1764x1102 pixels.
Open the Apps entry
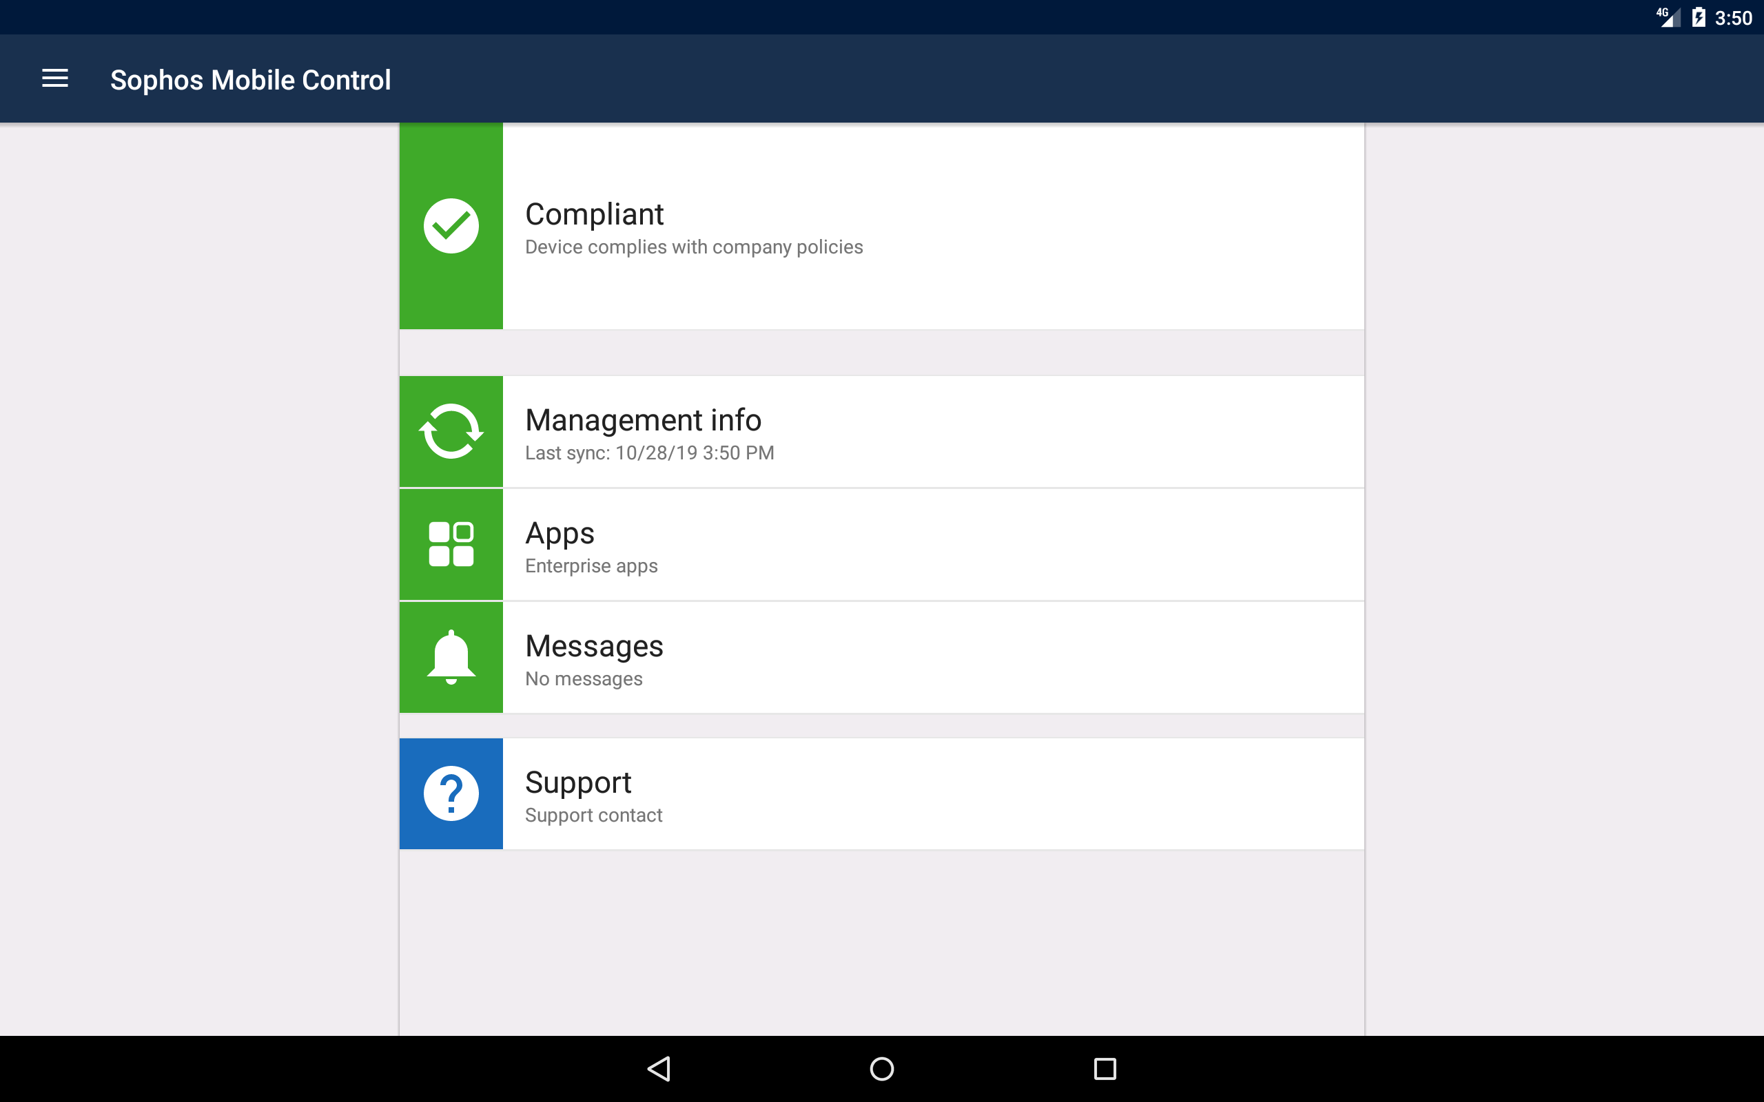coord(881,544)
